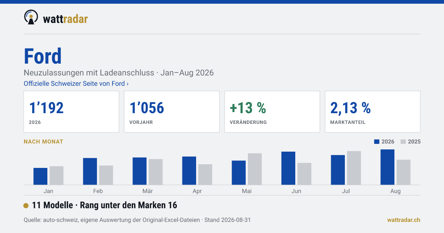
Task: Click the wattradar radar logo icon
Action: click(x=31, y=17)
